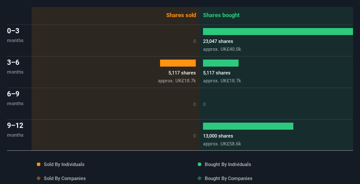Viewport: 360px width, 184px height.
Task: Click the 3–6 months row label
Action: click(x=15, y=67)
